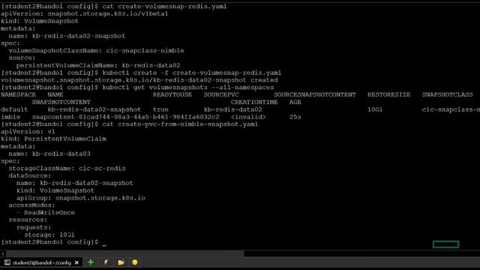Click the text 'kind: VolumeSnapshot' near the top
The image size is (480, 270).
click(40, 21)
